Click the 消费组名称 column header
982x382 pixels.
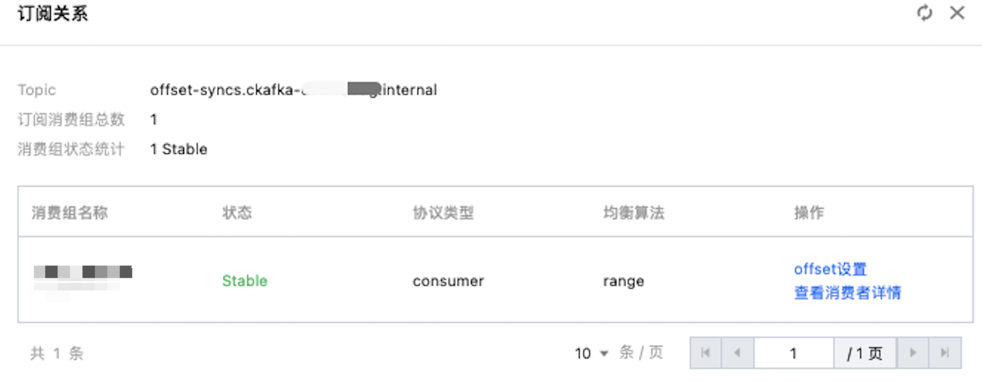[69, 212]
